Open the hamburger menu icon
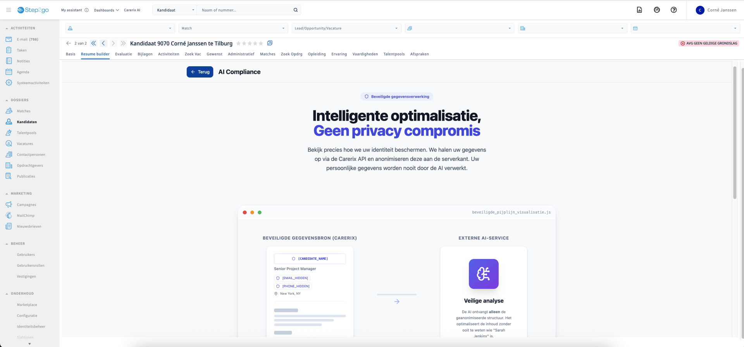 [x=9, y=10]
